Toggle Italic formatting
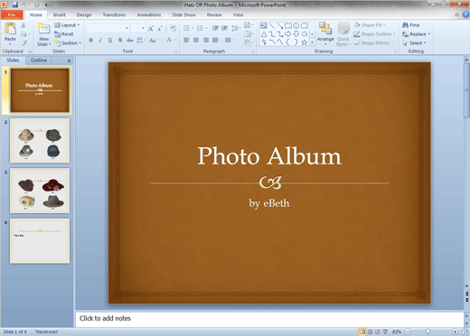The width and height of the screenshot is (470, 336). coord(100,40)
